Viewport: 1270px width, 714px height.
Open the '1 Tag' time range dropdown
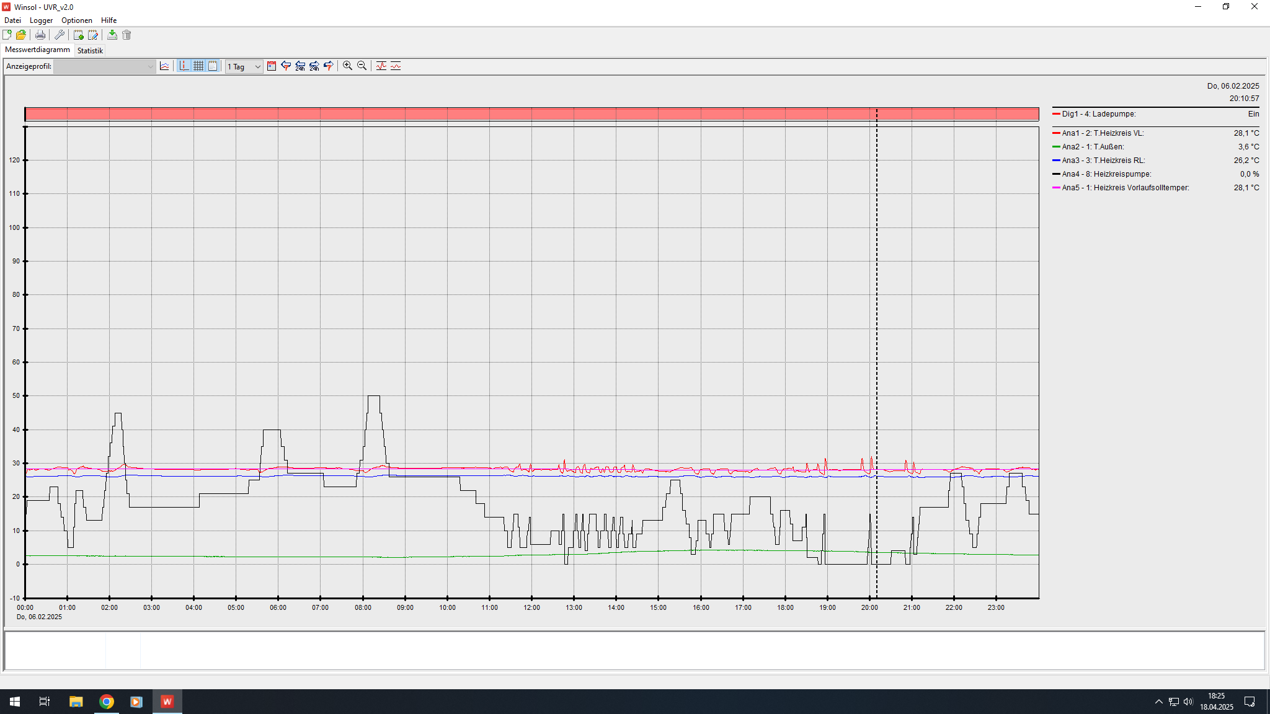pyautogui.click(x=244, y=66)
